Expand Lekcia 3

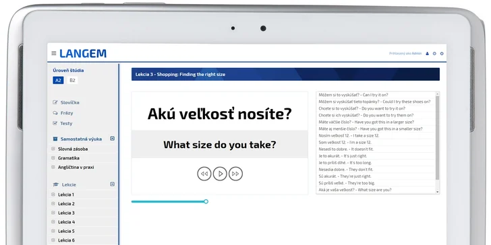pyautogui.click(x=53, y=213)
